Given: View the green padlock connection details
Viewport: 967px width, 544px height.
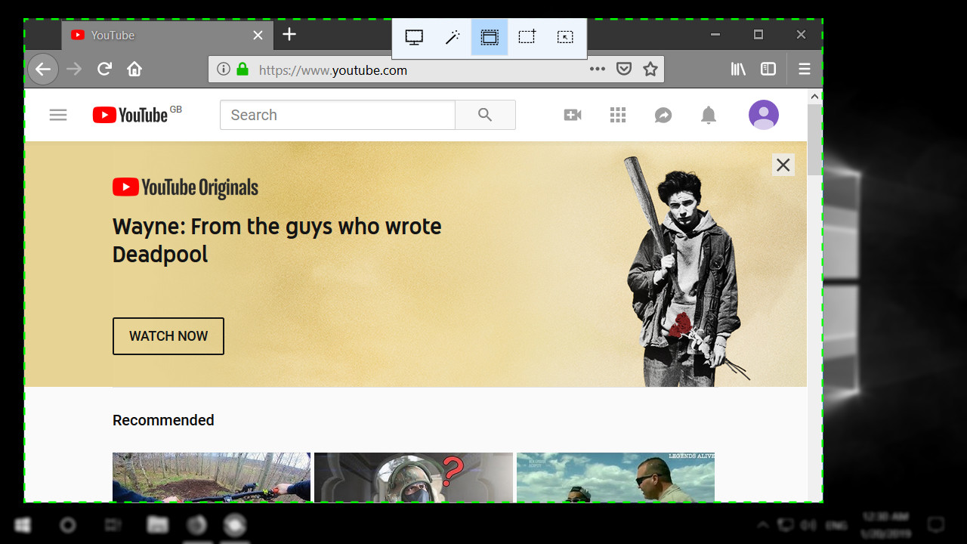Looking at the screenshot, I should [243, 70].
